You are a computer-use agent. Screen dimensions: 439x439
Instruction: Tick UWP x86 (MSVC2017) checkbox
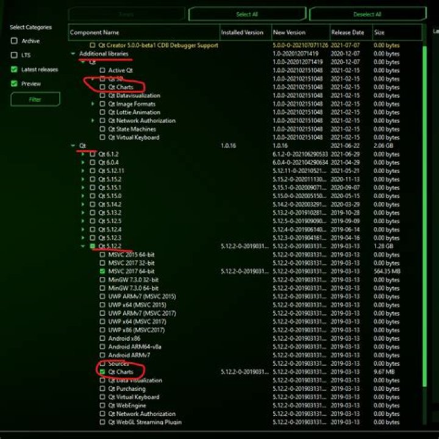102,330
